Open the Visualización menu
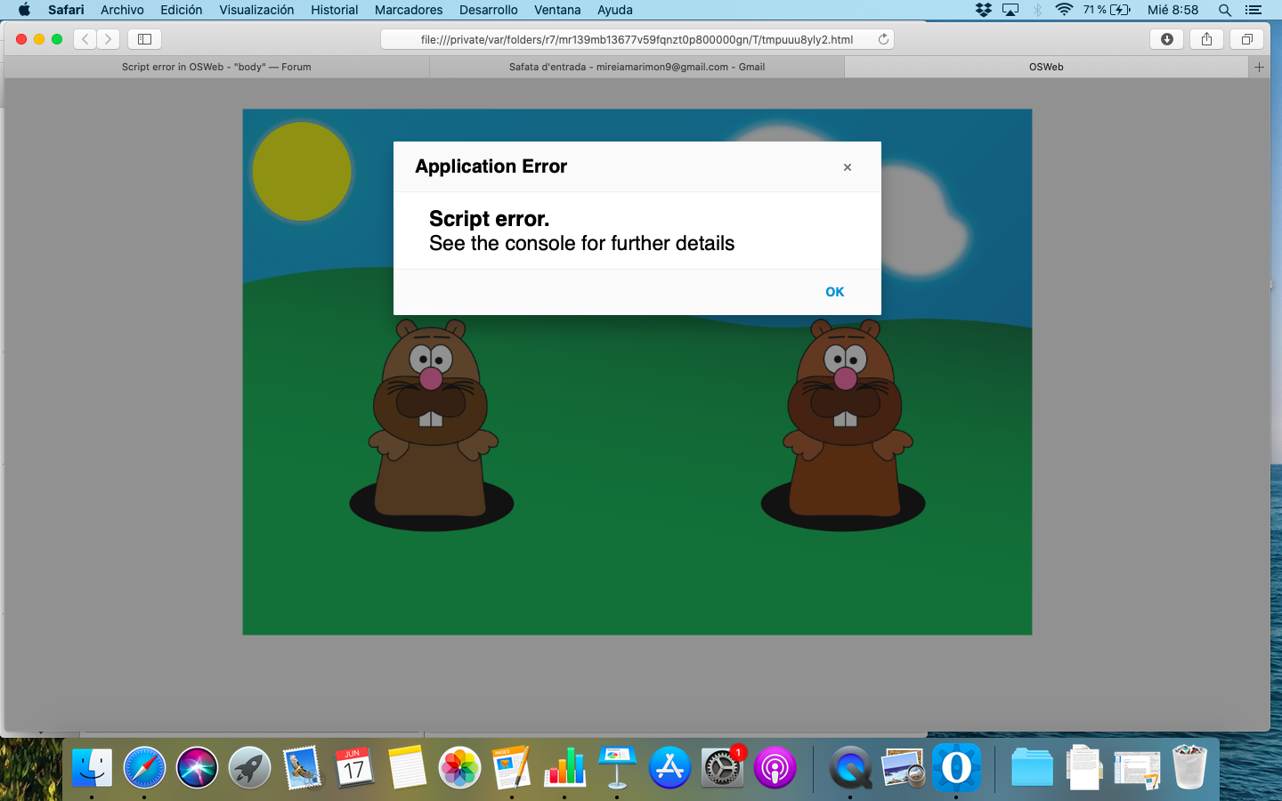1282x801 pixels. (x=256, y=10)
